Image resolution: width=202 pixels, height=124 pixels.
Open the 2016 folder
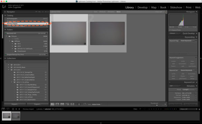[x=19, y=46]
